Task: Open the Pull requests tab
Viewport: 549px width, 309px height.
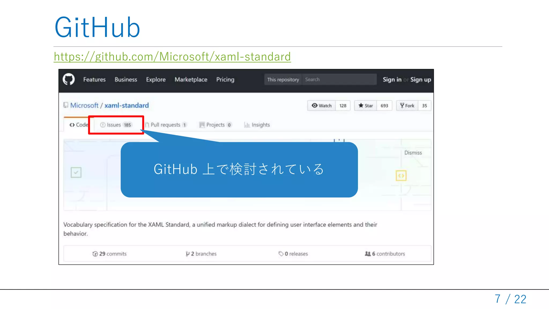Action: pyautogui.click(x=165, y=125)
